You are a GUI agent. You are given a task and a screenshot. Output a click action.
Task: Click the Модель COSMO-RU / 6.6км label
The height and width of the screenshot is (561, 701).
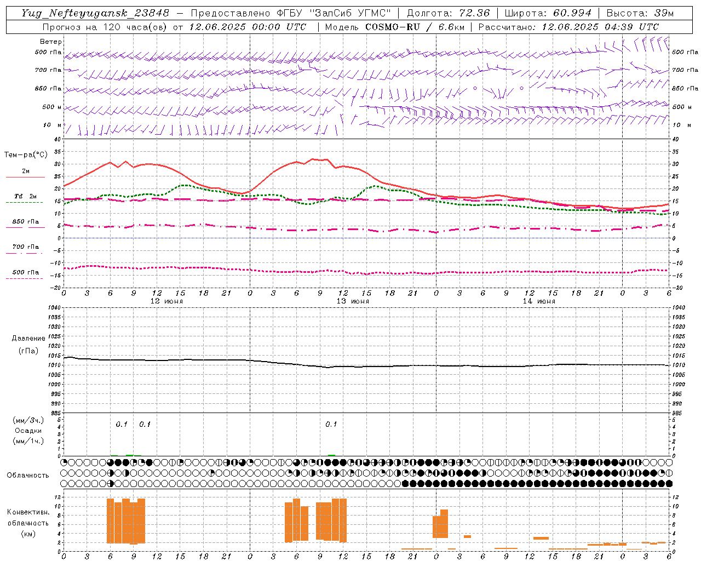395,27
